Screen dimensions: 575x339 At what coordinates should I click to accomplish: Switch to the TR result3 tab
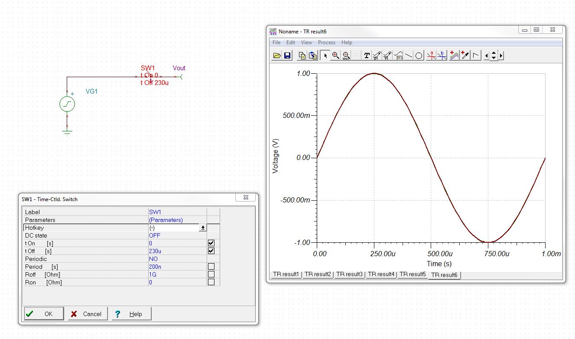point(349,274)
